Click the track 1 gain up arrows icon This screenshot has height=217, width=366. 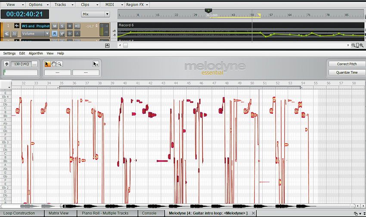pyautogui.click(x=96, y=26)
